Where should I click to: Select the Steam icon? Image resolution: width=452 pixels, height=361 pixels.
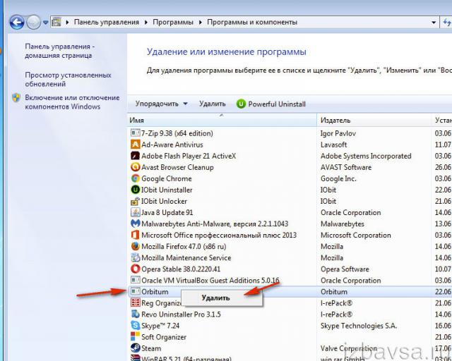tap(135, 348)
